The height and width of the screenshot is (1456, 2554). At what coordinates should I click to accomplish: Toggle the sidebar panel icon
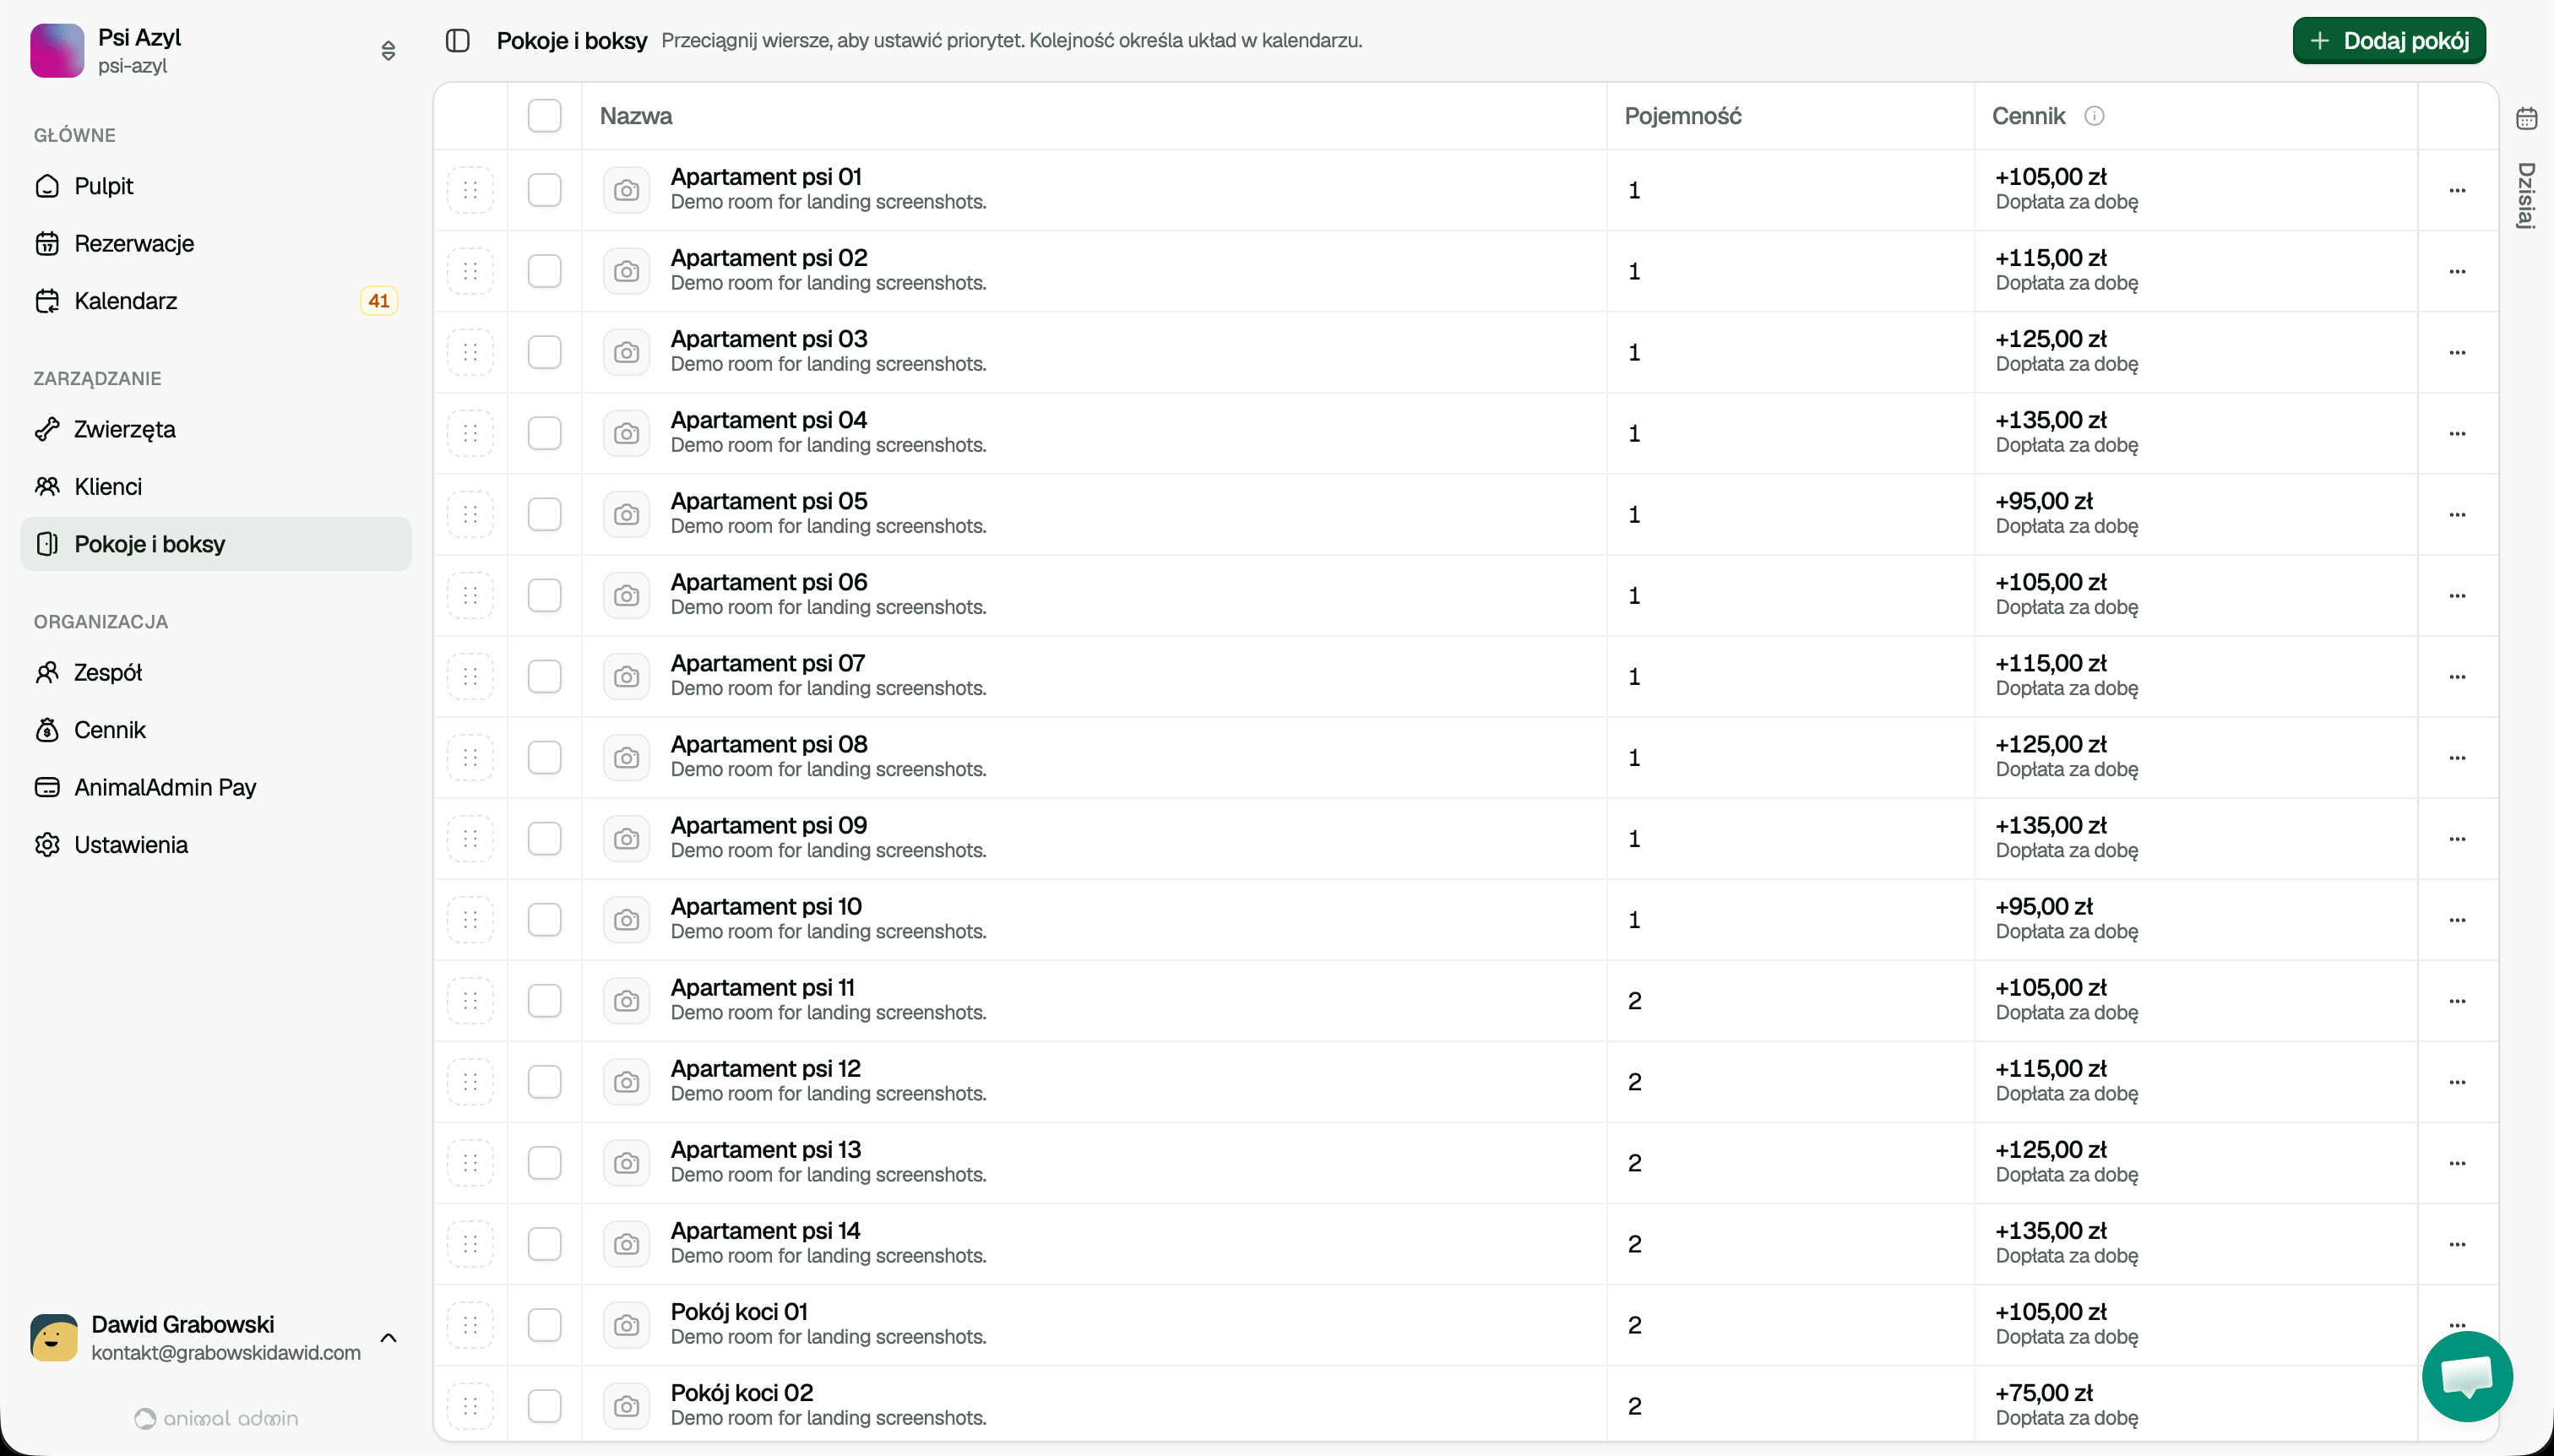coord(457,41)
